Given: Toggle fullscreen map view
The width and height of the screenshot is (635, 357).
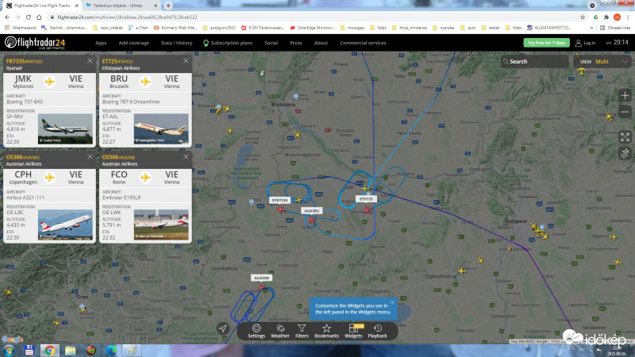Looking at the screenshot, I should click(625, 137).
